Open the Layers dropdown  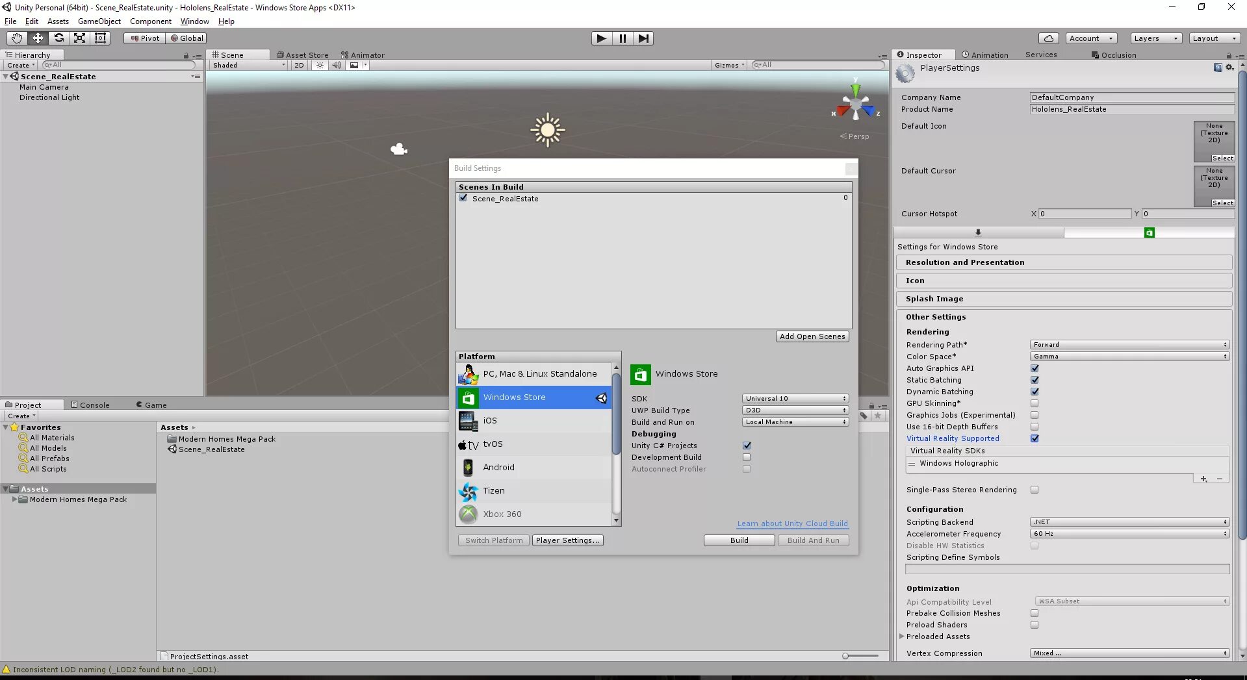click(x=1155, y=38)
